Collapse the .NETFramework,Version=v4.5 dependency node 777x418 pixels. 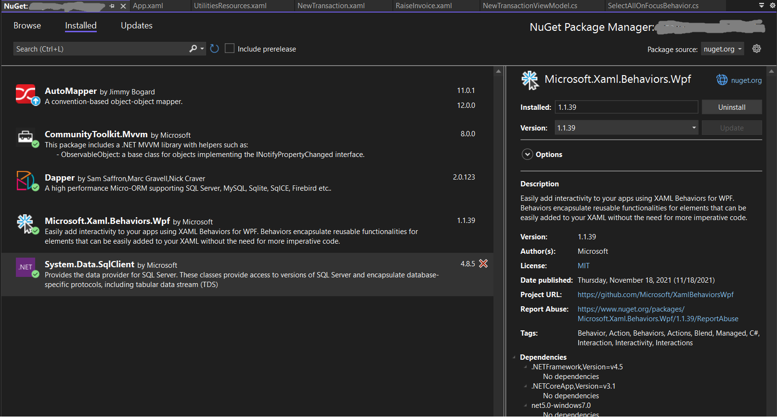525,367
